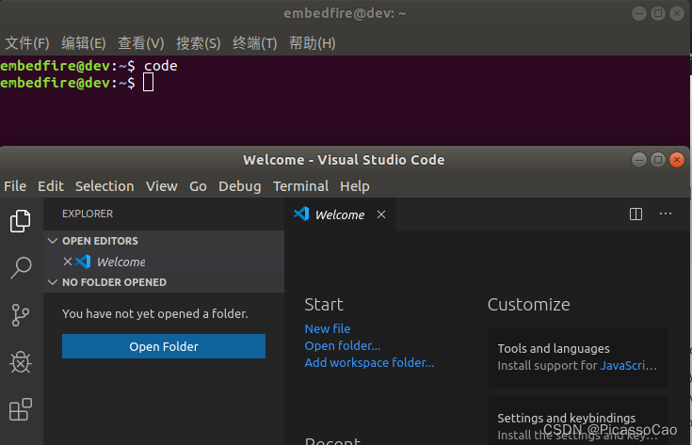Open the terminal's 帮助(H) menu
Screen dimensions: 692x445
click(312, 43)
